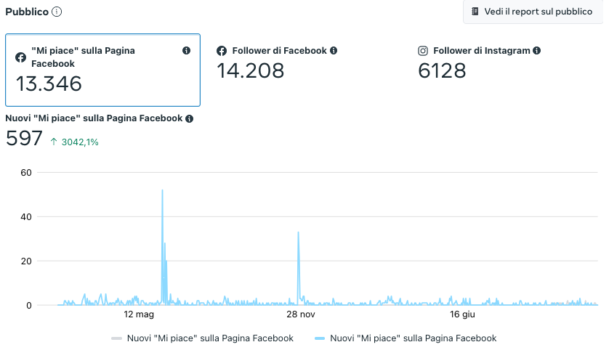Click Facebook logo in the selected "Mi piace" card

pyautogui.click(x=21, y=57)
